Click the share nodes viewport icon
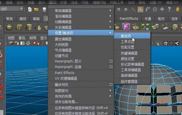182x115 pixels. [177, 43]
